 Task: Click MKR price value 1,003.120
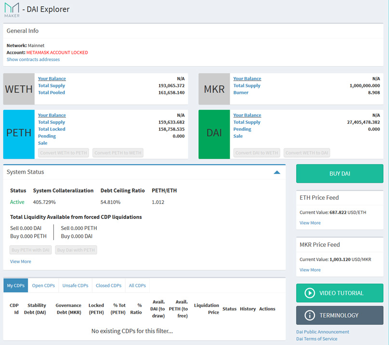(x=340, y=259)
